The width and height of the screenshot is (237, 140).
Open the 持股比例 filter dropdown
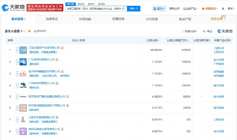189,31
